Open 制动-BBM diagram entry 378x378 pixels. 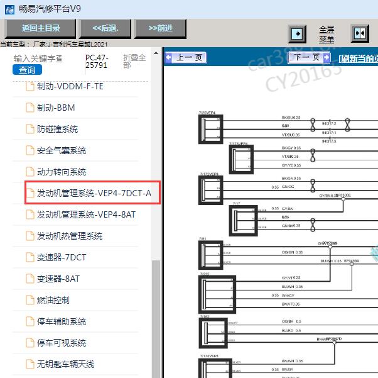tap(56, 108)
